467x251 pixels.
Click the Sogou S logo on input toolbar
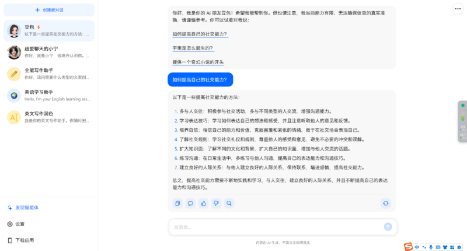[x=408, y=246]
